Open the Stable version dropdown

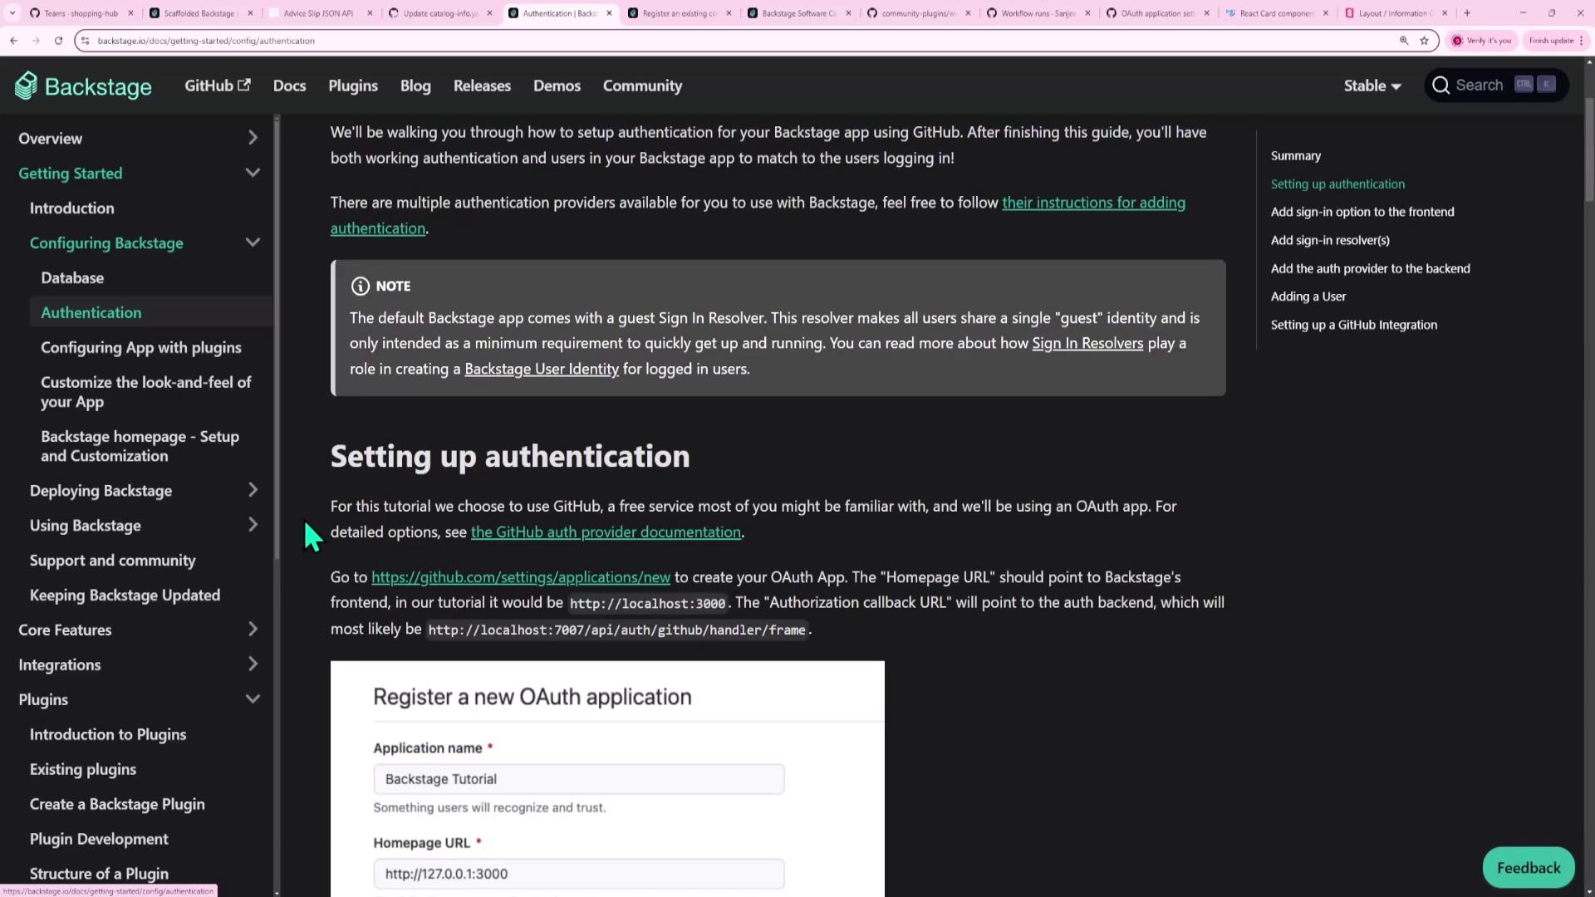pyautogui.click(x=1372, y=86)
